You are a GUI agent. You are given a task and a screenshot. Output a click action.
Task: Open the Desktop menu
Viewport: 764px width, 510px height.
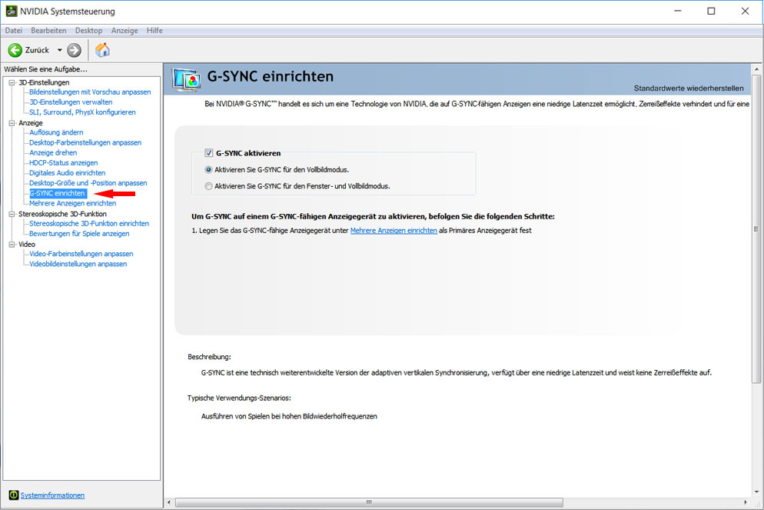coord(88,30)
